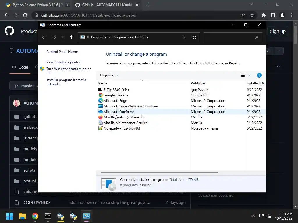
Task: Sort list by Name column header
Action: [143, 83]
